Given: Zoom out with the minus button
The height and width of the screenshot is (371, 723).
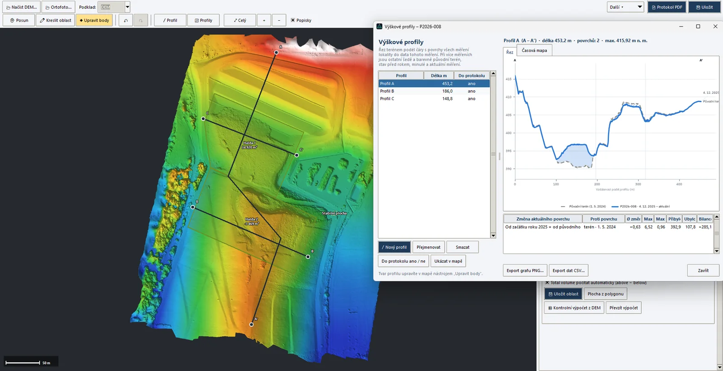Looking at the screenshot, I should (x=279, y=20).
